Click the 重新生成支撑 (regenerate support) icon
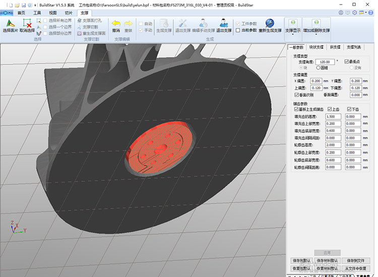This screenshot has width=378, height=277. [270, 23]
